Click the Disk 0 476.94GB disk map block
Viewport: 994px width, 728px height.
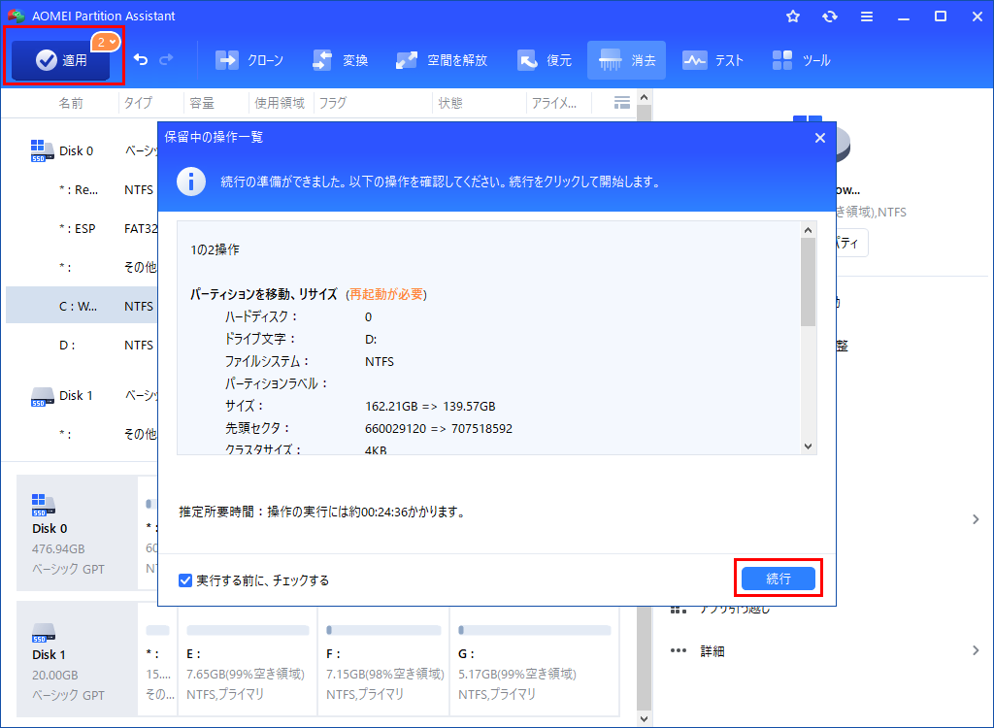click(78, 533)
